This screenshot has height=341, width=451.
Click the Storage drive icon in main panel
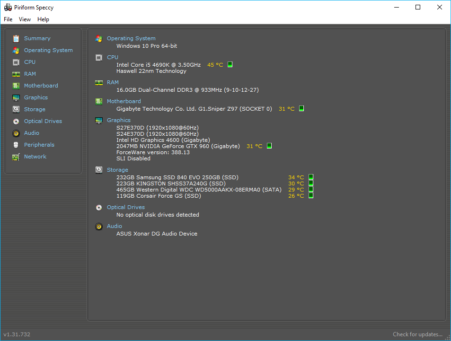click(x=99, y=170)
